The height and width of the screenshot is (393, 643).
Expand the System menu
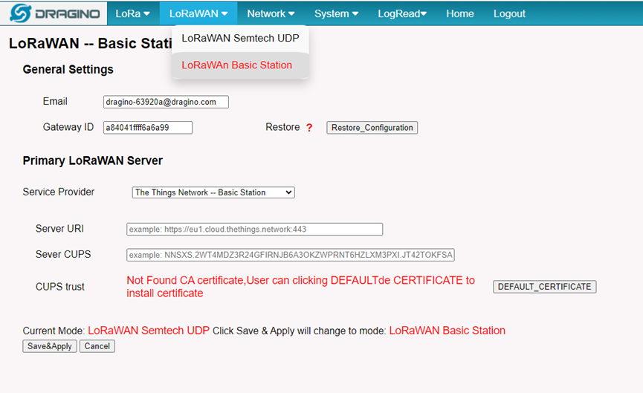[x=336, y=13]
